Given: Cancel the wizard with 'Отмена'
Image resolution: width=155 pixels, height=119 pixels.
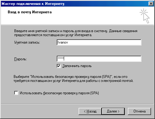Looking at the screenshot, I should point(139,111).
